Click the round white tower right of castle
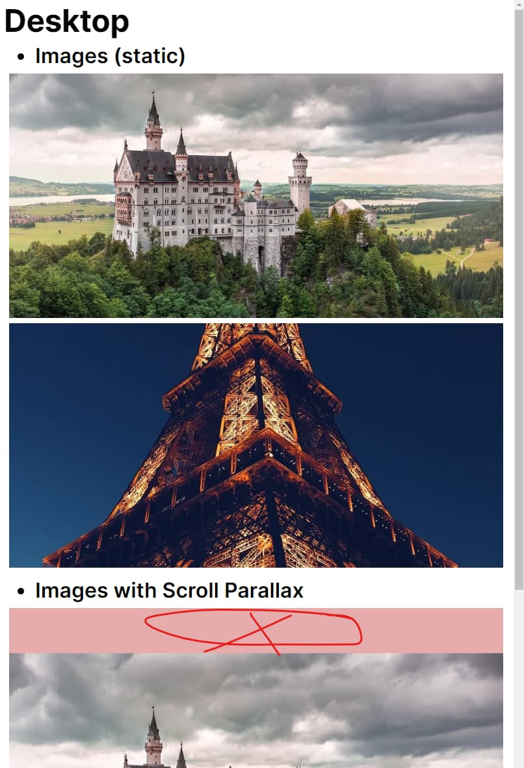 pyautogui.click(x=300, y=182)
